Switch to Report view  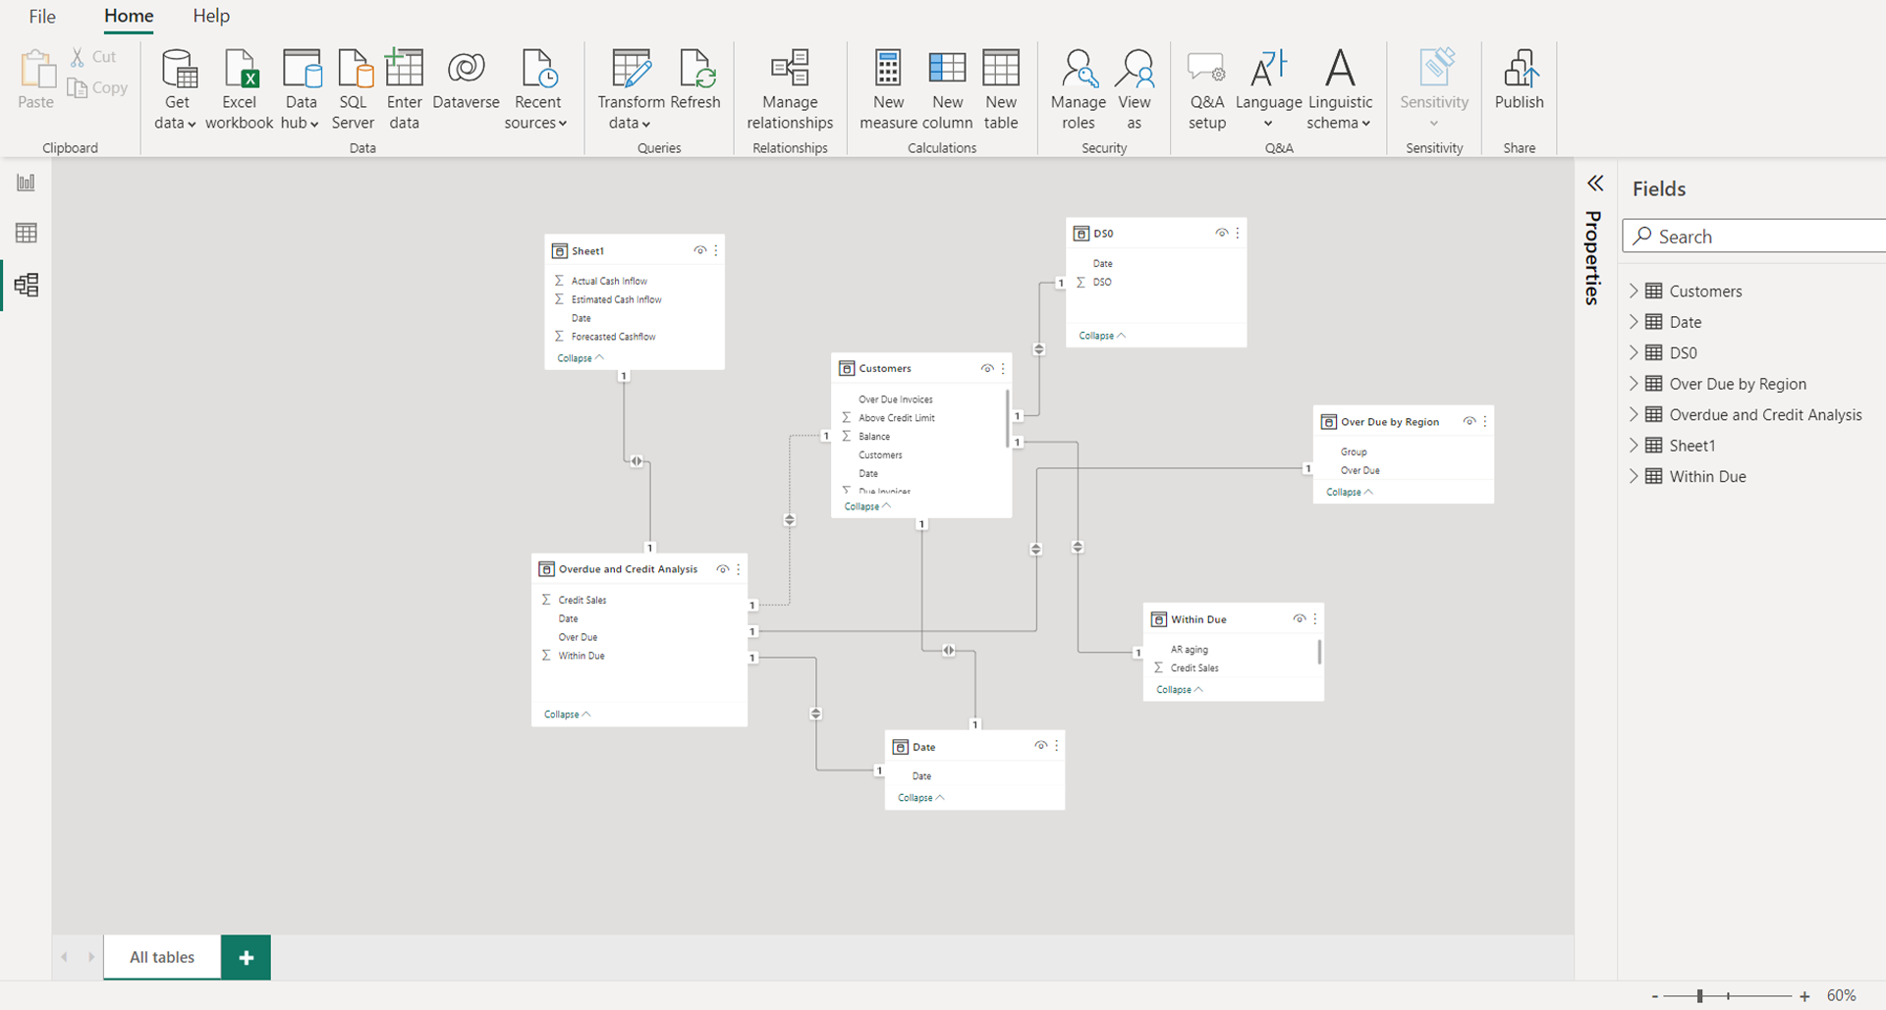(27, 183)
